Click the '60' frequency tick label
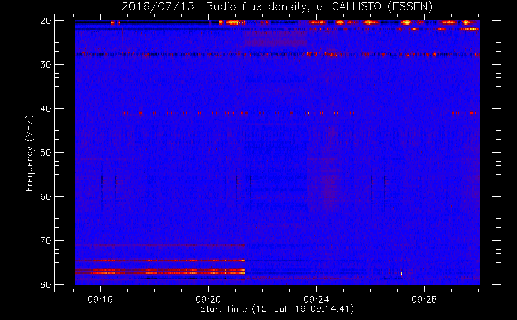Image resolution: width=517 pixels, height=320 pixels. 46,196
